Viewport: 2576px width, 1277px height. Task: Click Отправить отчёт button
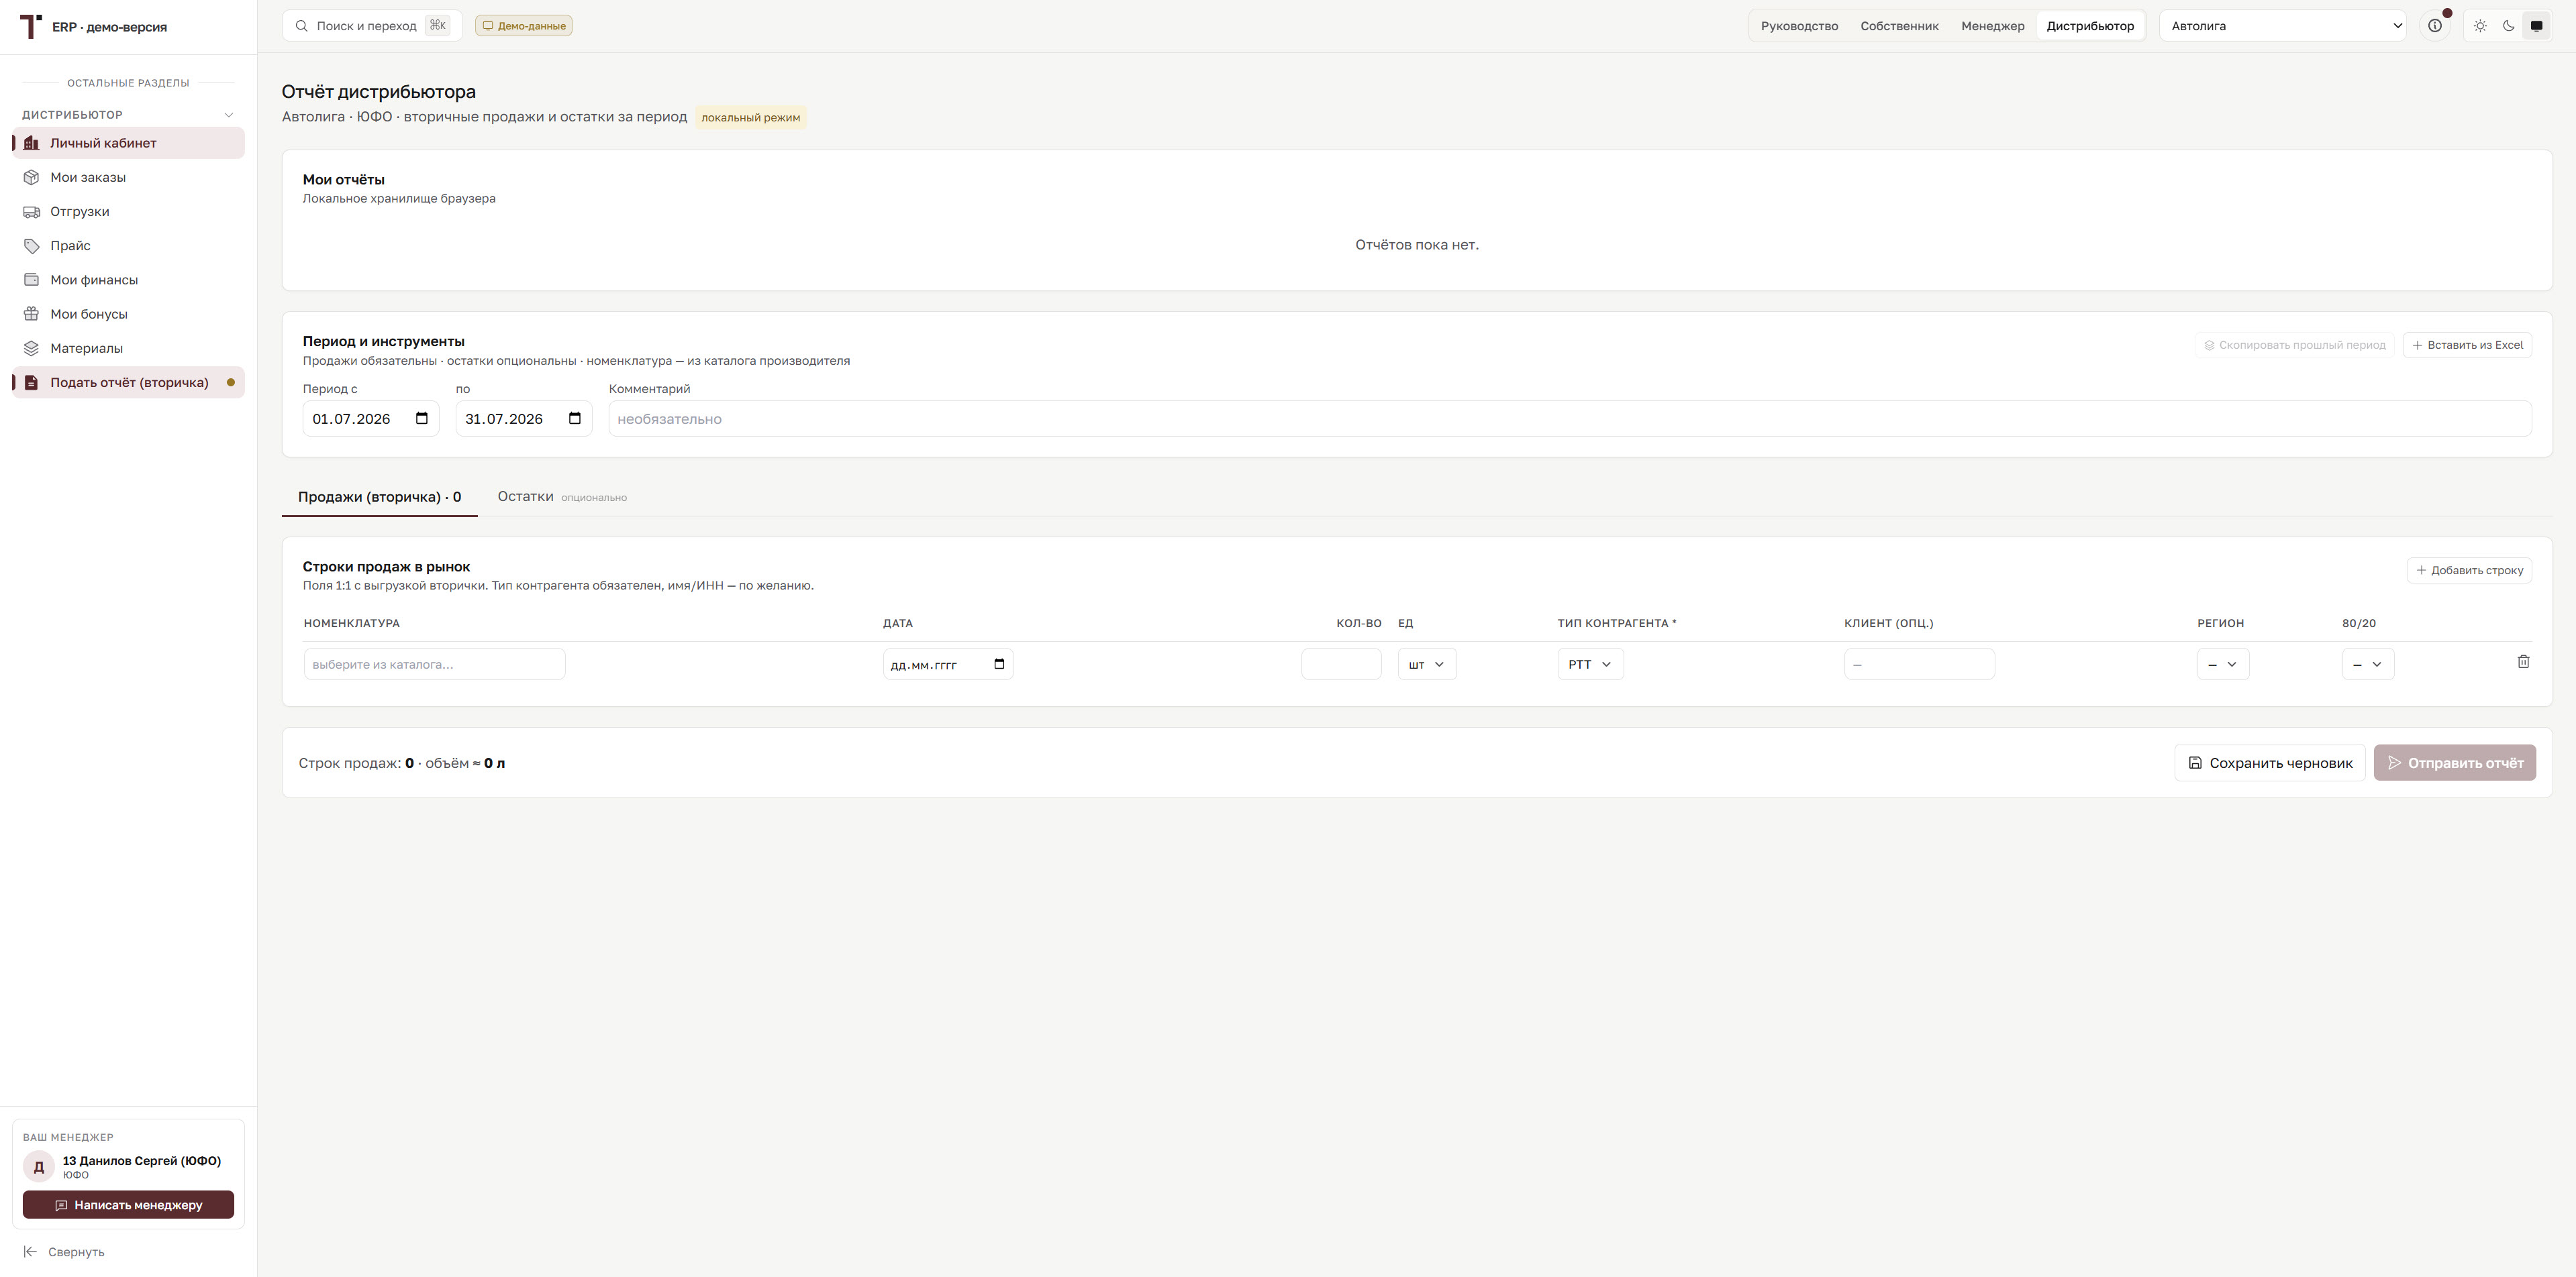tap(2455, 763)
